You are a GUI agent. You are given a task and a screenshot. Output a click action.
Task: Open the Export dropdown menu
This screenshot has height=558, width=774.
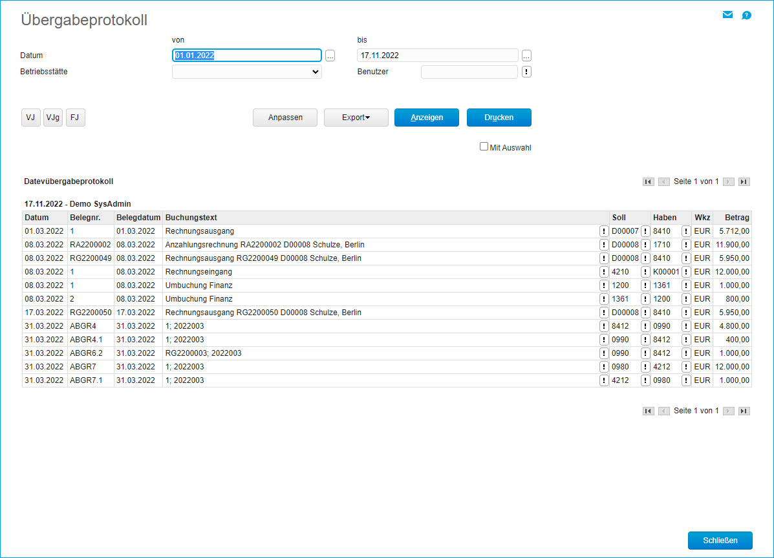[x=356, y=118]
